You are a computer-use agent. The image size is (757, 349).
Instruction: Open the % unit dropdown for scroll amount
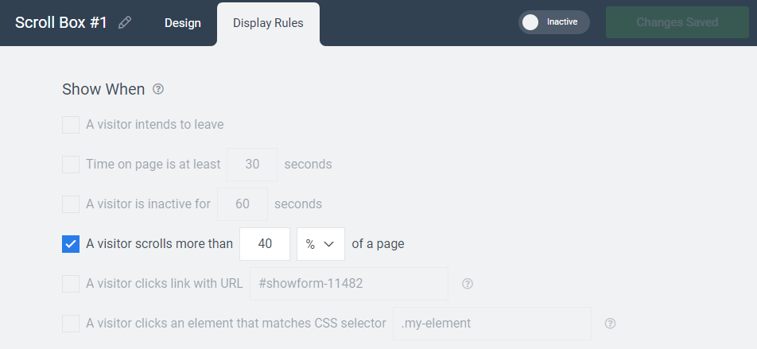click(x=320, y=244)
